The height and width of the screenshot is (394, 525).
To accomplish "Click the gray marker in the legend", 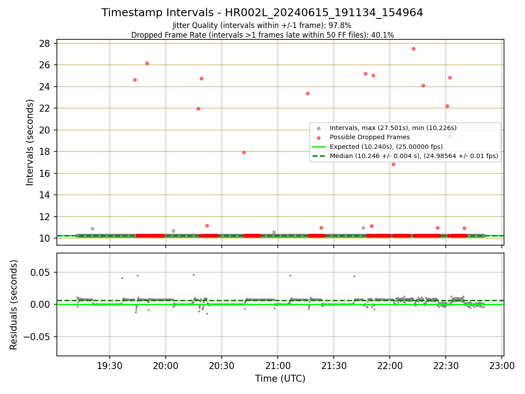I will click(x=318, y=128).
